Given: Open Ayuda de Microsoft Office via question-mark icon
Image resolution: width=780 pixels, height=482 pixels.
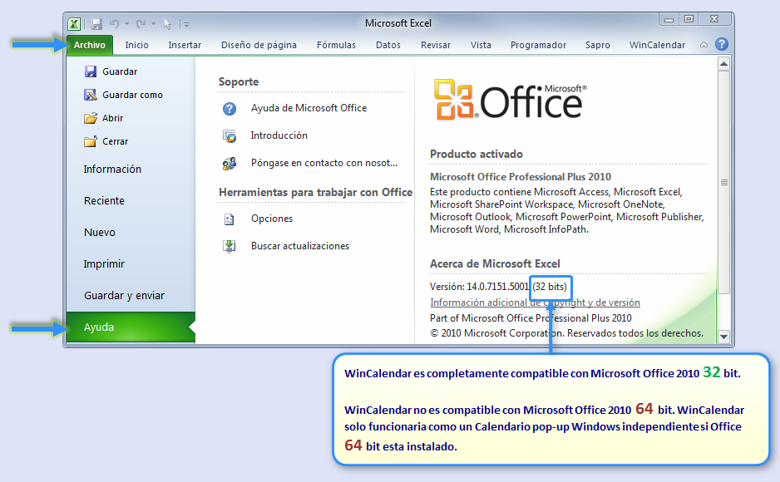Looking at the screenshot, I should pos(230,108).
